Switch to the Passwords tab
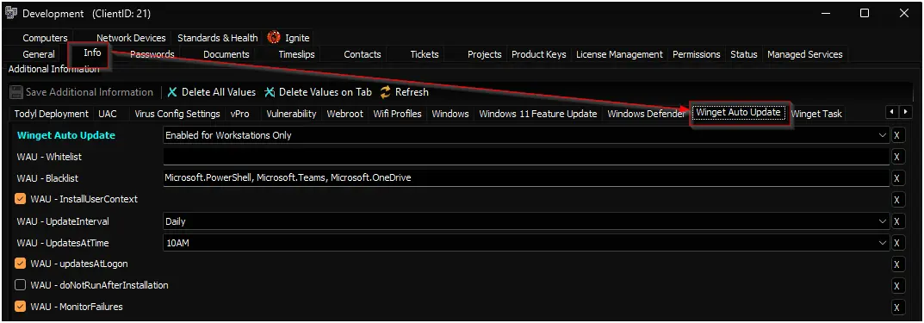Screen dimensions: 924x323 coord(152,54)
